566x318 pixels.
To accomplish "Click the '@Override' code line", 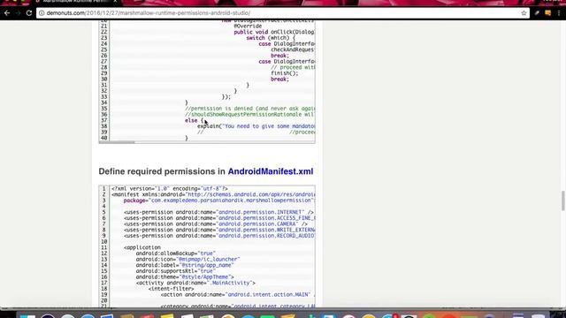I will coord(248,26).
